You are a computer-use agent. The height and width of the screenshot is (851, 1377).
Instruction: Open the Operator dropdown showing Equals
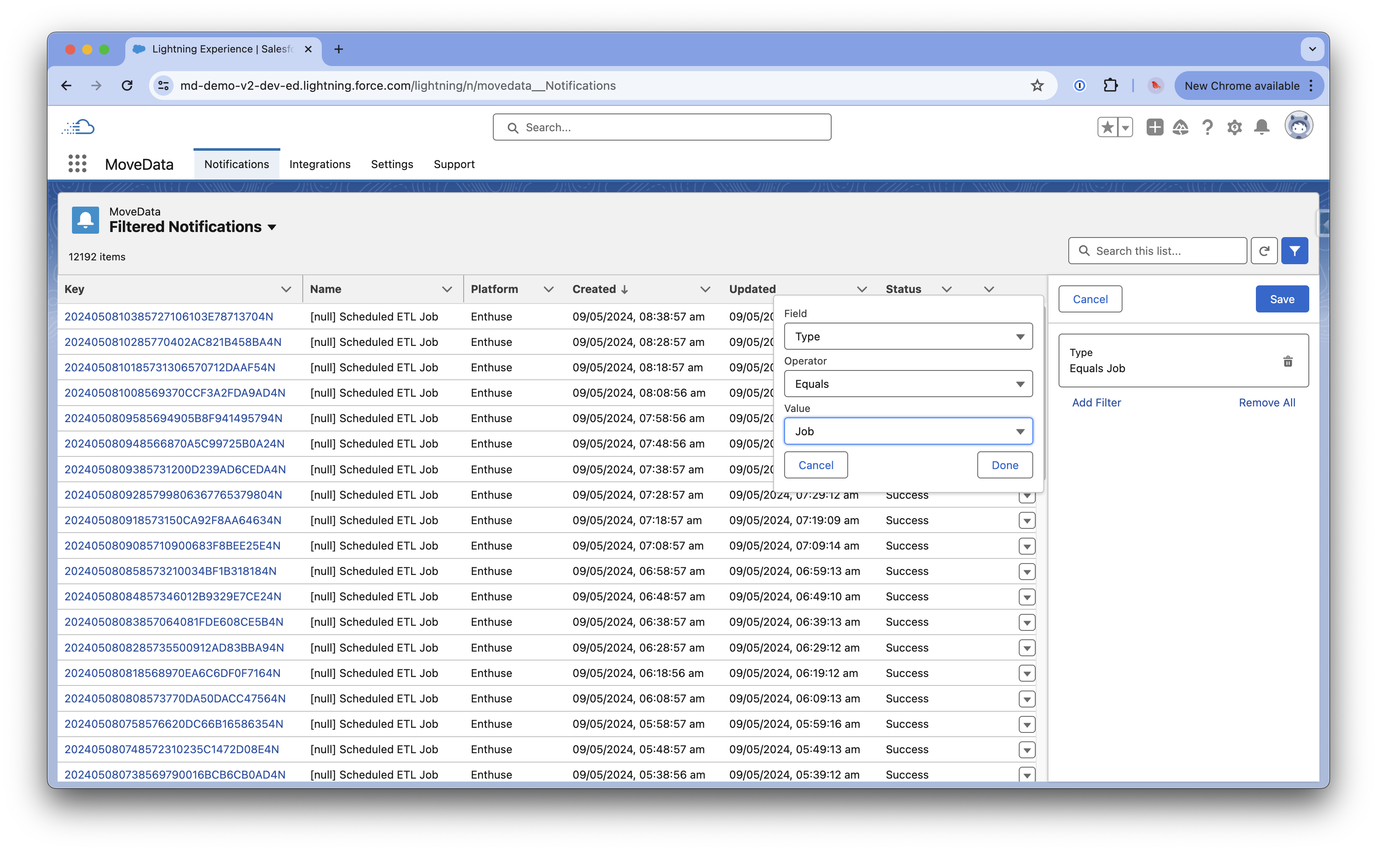click(908, 384)
